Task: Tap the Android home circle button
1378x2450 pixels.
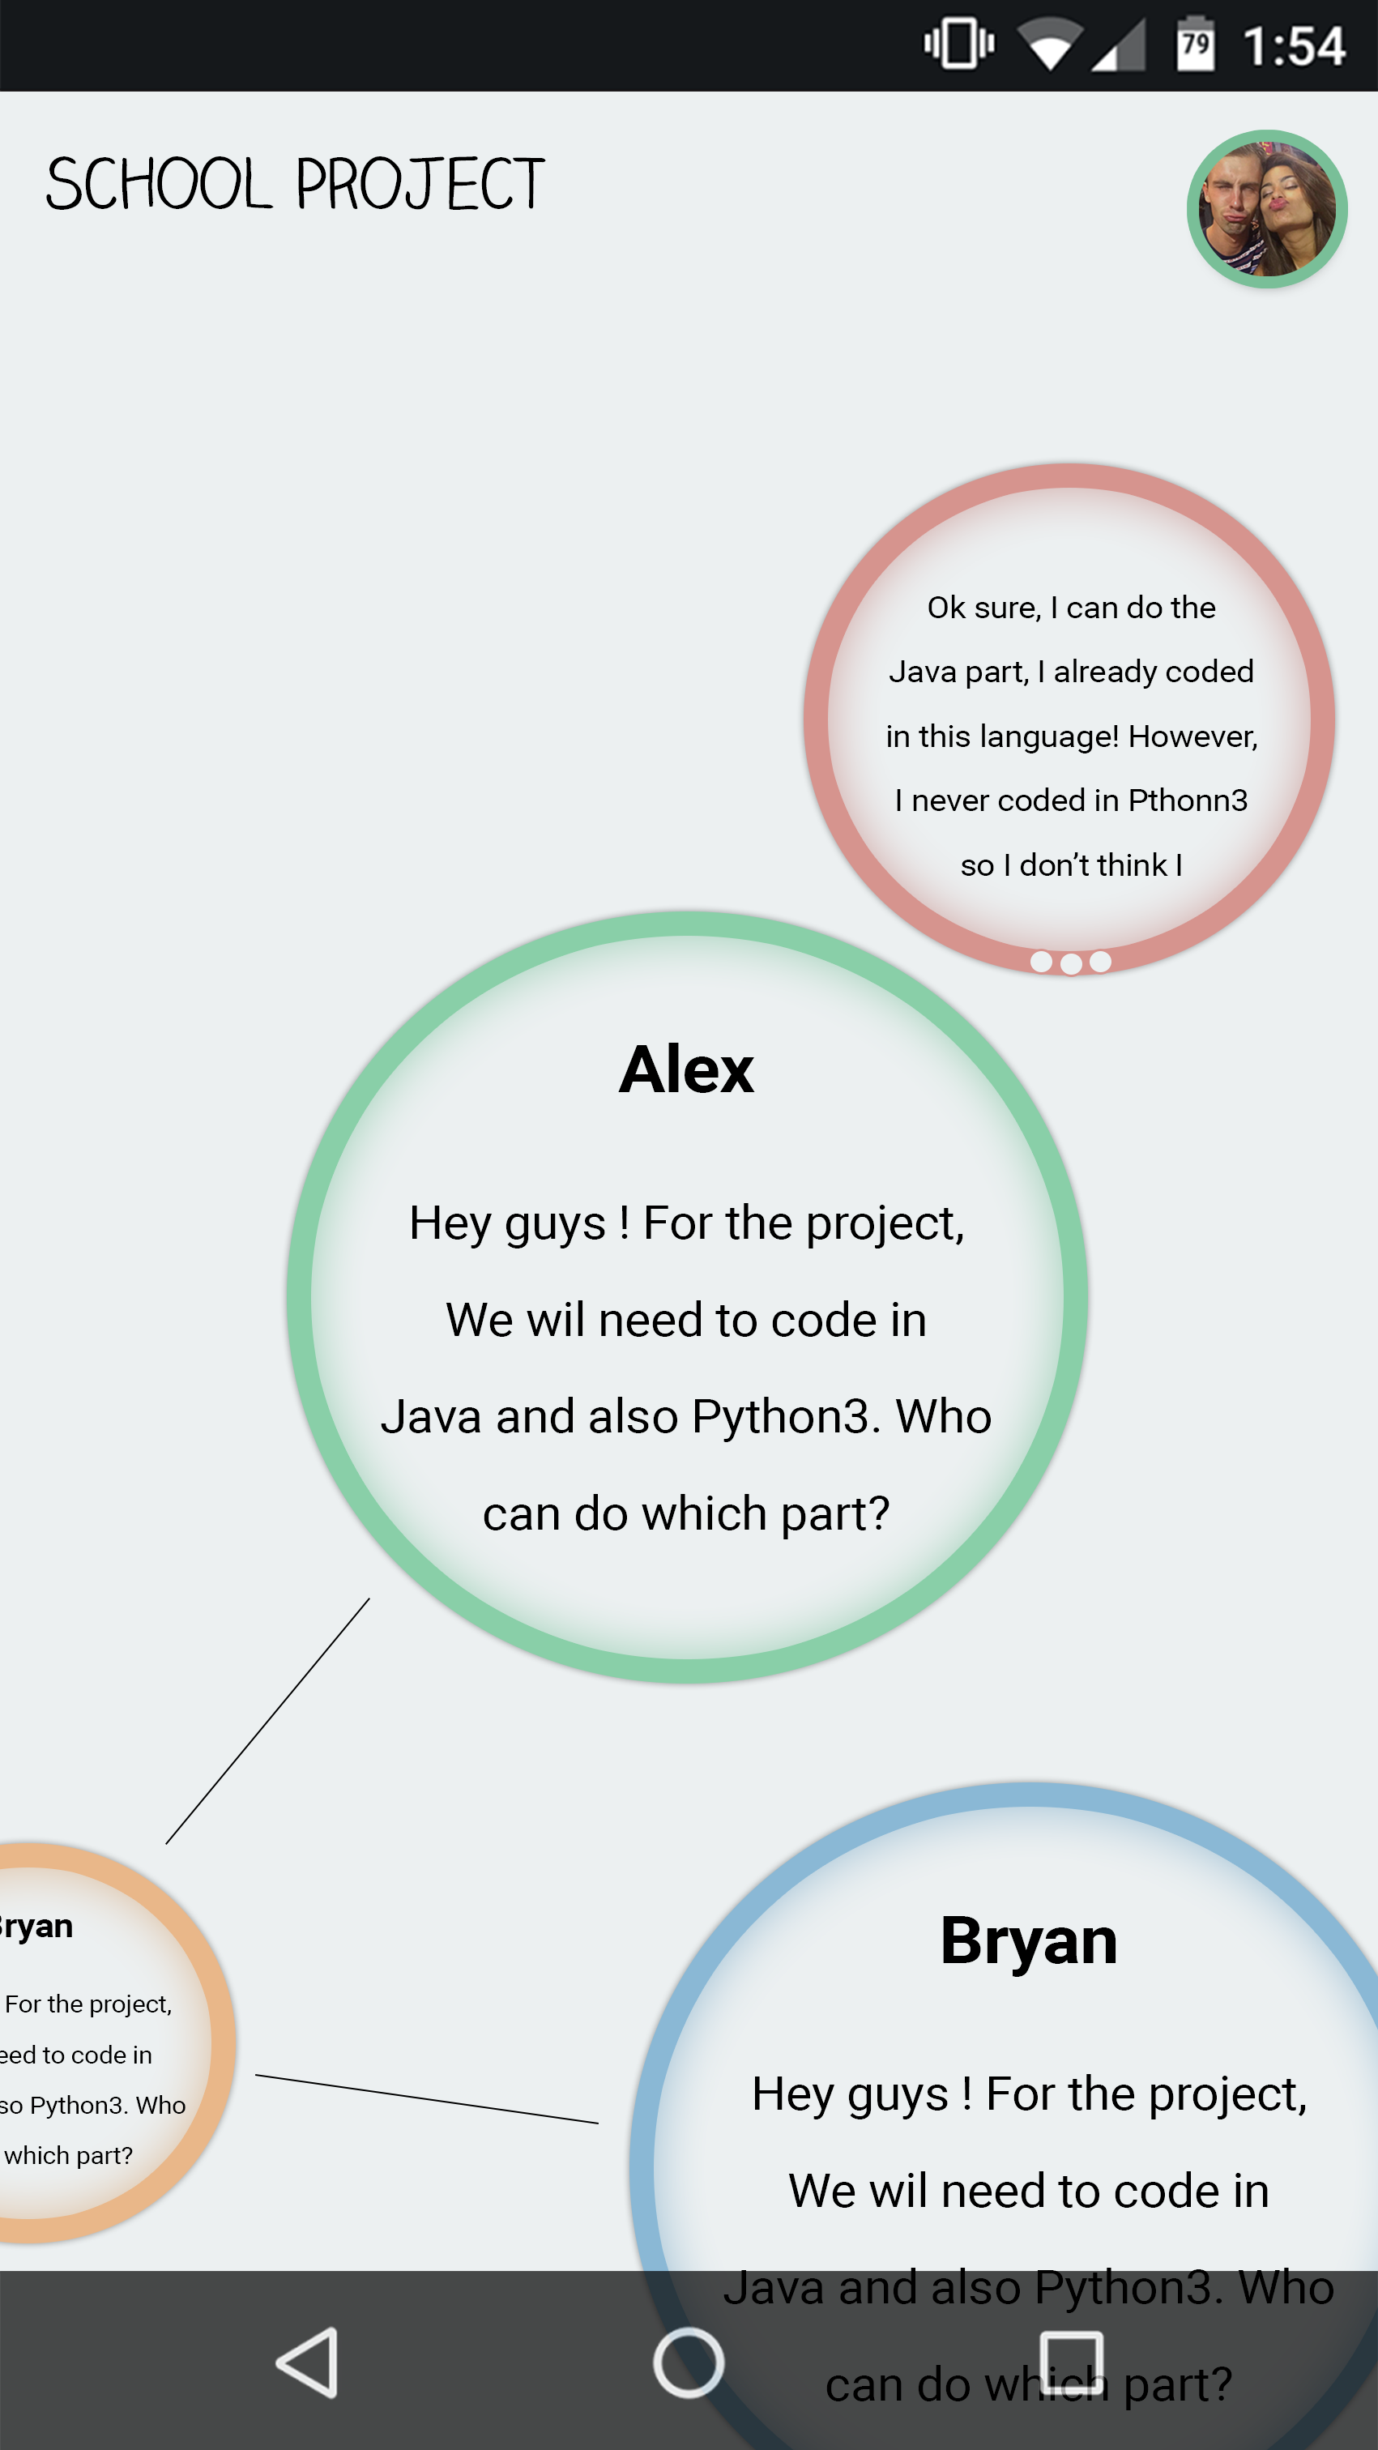Action: coord(689,2362)
